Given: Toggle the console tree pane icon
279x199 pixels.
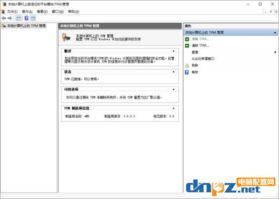Looking at the screenshot, I should coord(18,18).
